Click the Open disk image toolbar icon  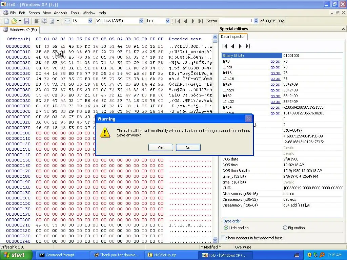pos(52,21)
